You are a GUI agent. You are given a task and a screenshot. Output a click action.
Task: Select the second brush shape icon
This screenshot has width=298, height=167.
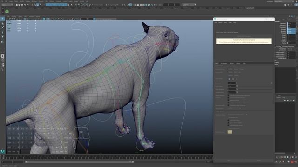pyautogui.click(x=233, y=79)
